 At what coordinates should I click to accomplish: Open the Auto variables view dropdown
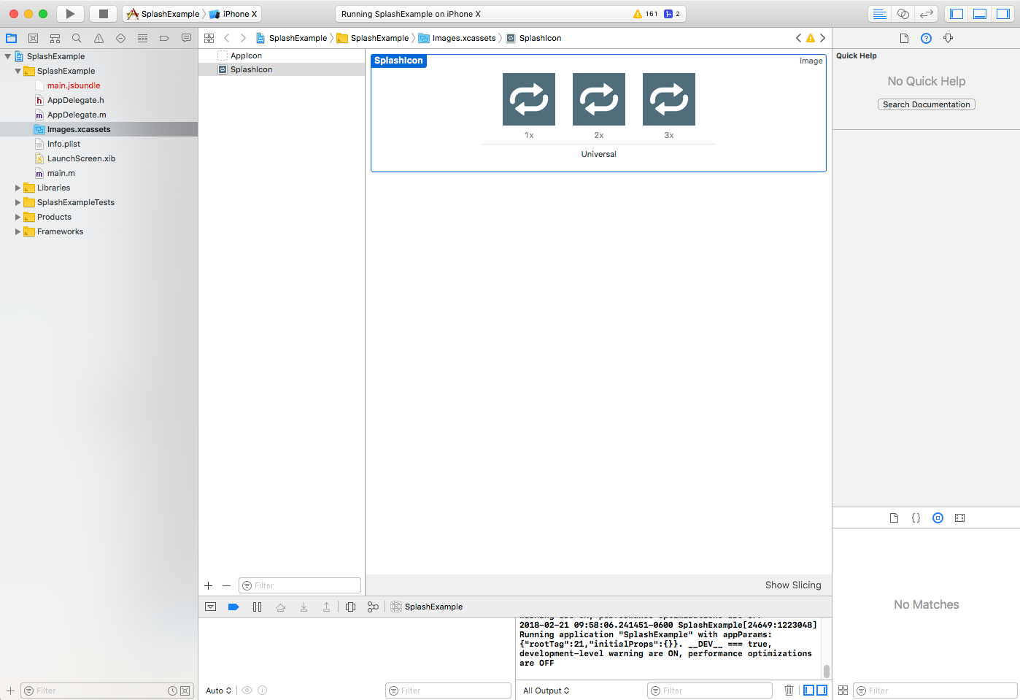point(218,691)
